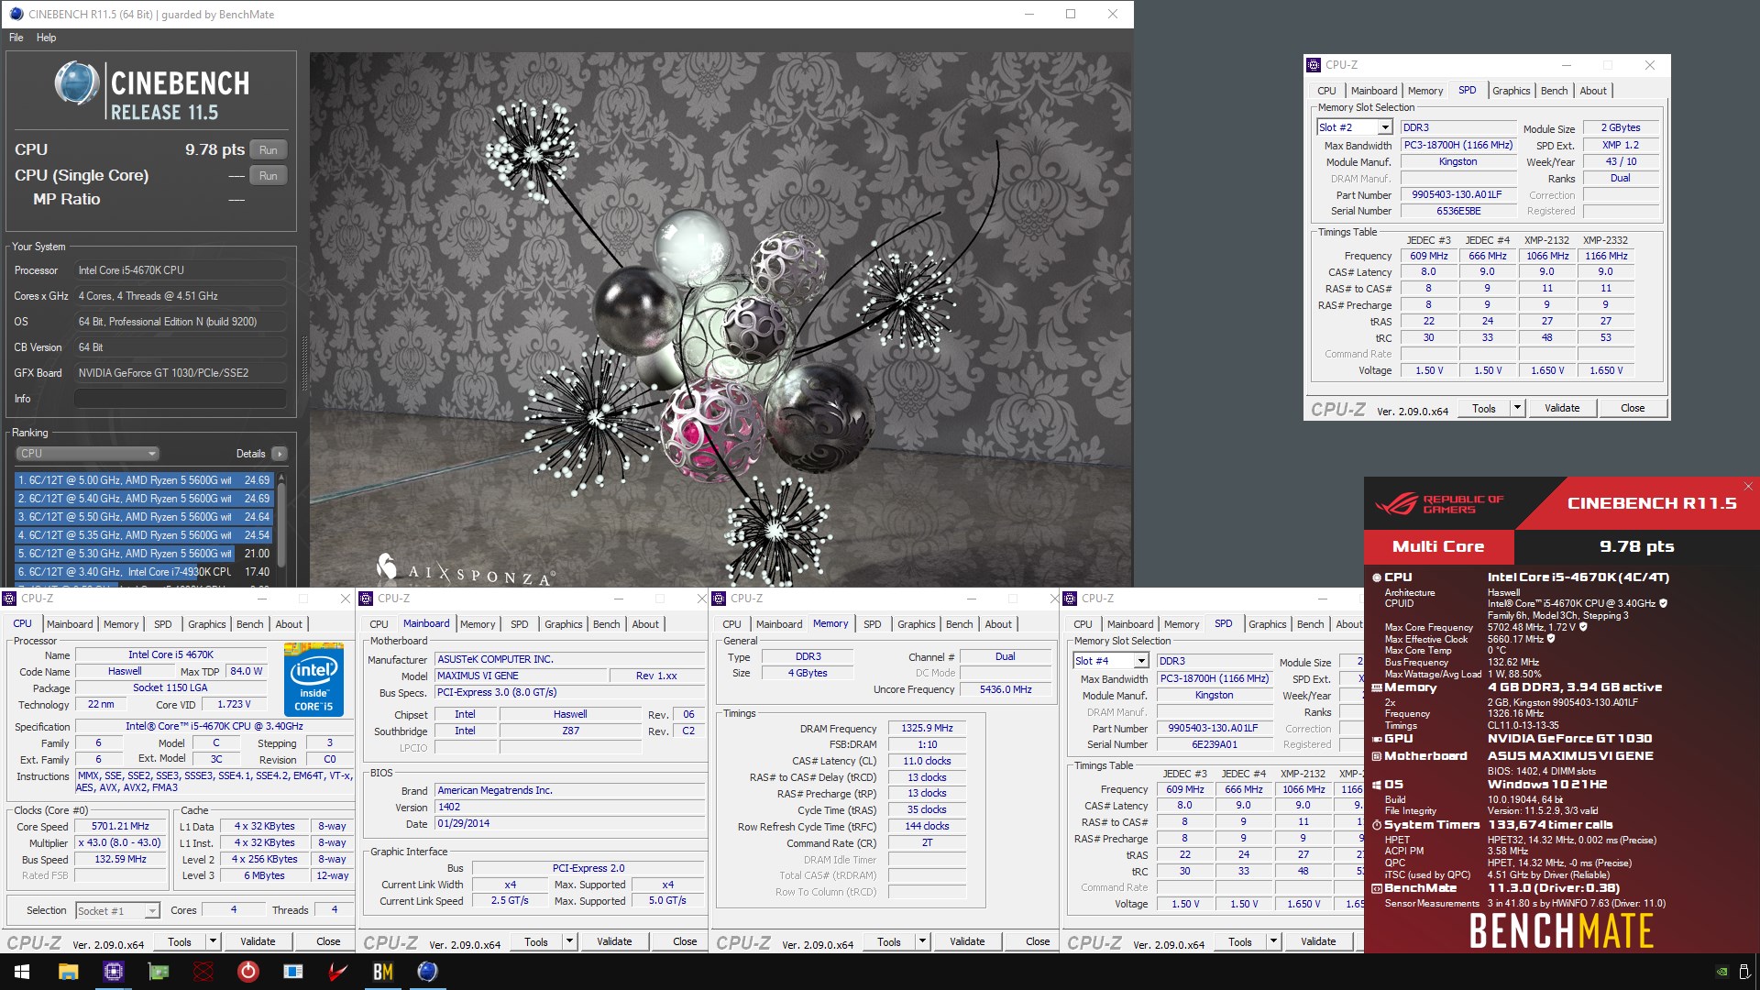Viewport: 1760px width, 990px height.
Task: Click BIOS Version field 1402
Action: pos(568,808)
